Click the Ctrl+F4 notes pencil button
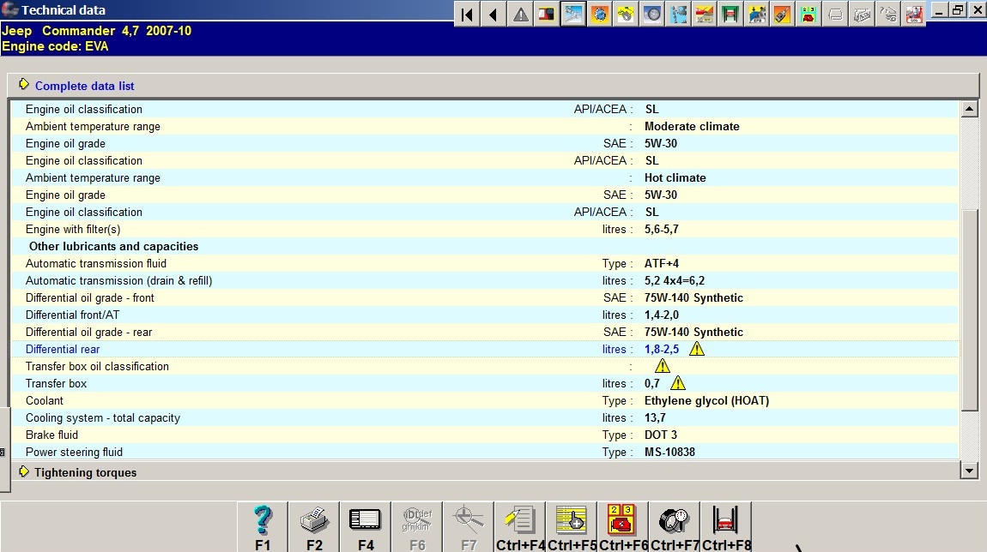This screenshot has height=552, width=987. (x=520, y=526)
